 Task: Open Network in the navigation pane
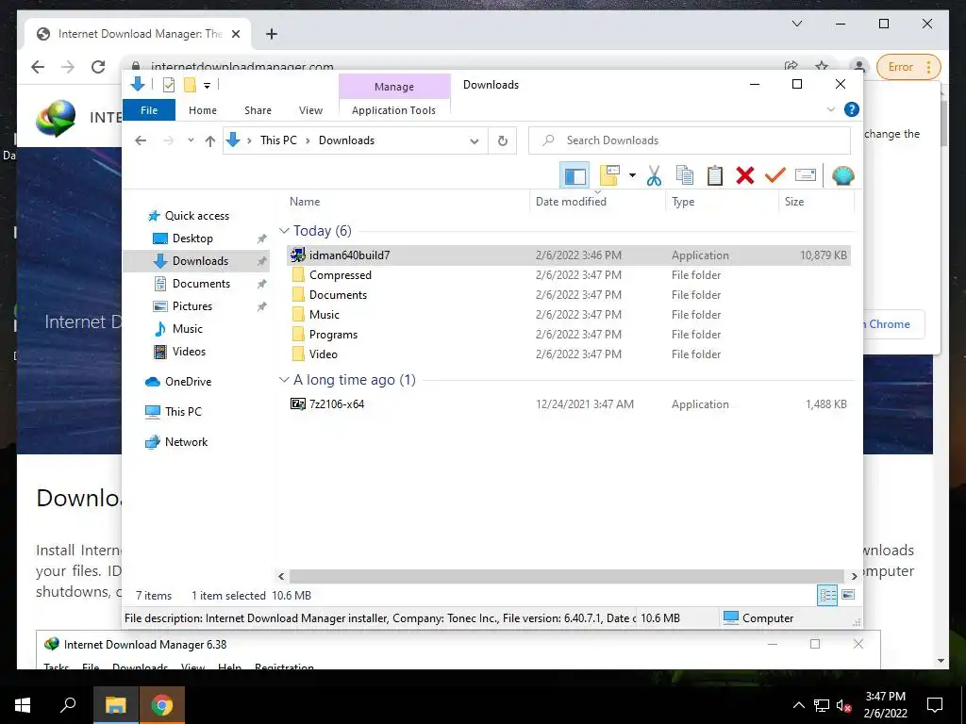pos(186,442)
